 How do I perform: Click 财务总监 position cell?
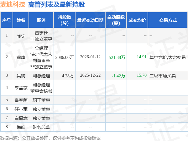[41, 127]
